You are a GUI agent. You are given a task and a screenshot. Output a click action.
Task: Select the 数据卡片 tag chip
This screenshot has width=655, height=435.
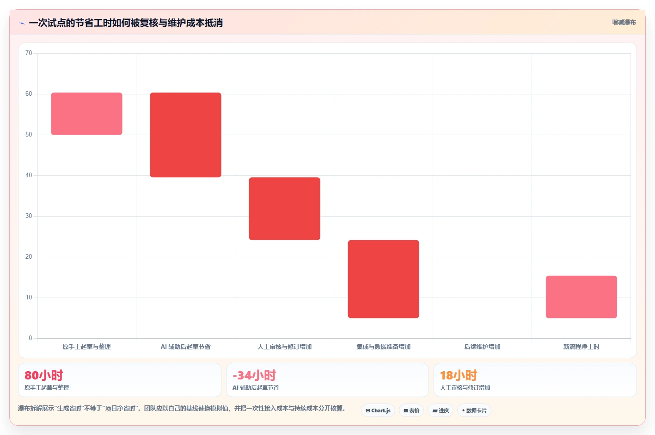tap(474, 410)
